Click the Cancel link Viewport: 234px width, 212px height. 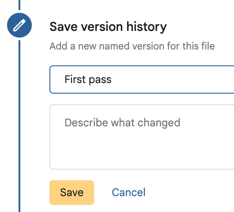[x=128, y=193]
